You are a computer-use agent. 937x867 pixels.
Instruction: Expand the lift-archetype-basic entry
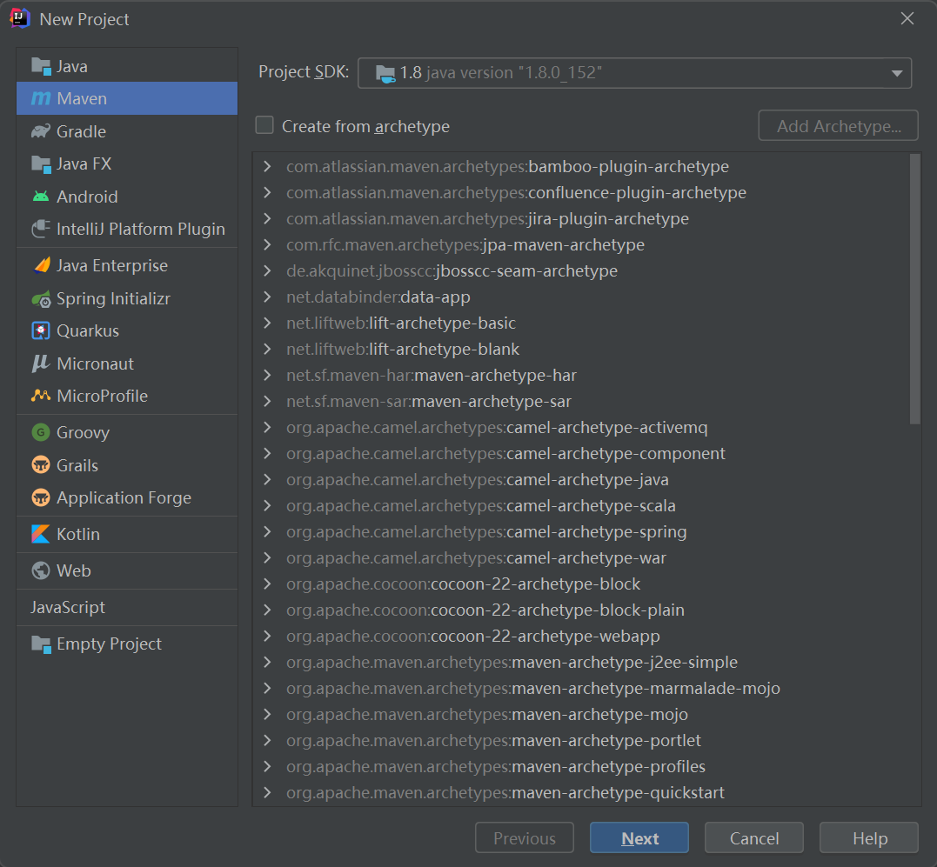click(267, 323)
